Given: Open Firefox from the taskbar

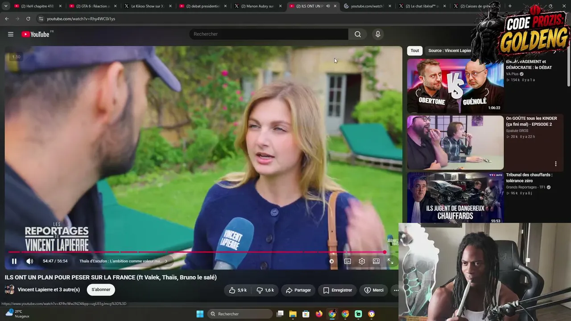Looking at the screenshot, I should pyautogui.click(x=319, y=314).
